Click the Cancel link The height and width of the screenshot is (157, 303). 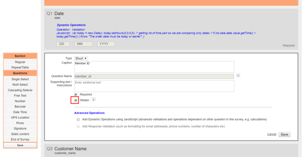271,134
